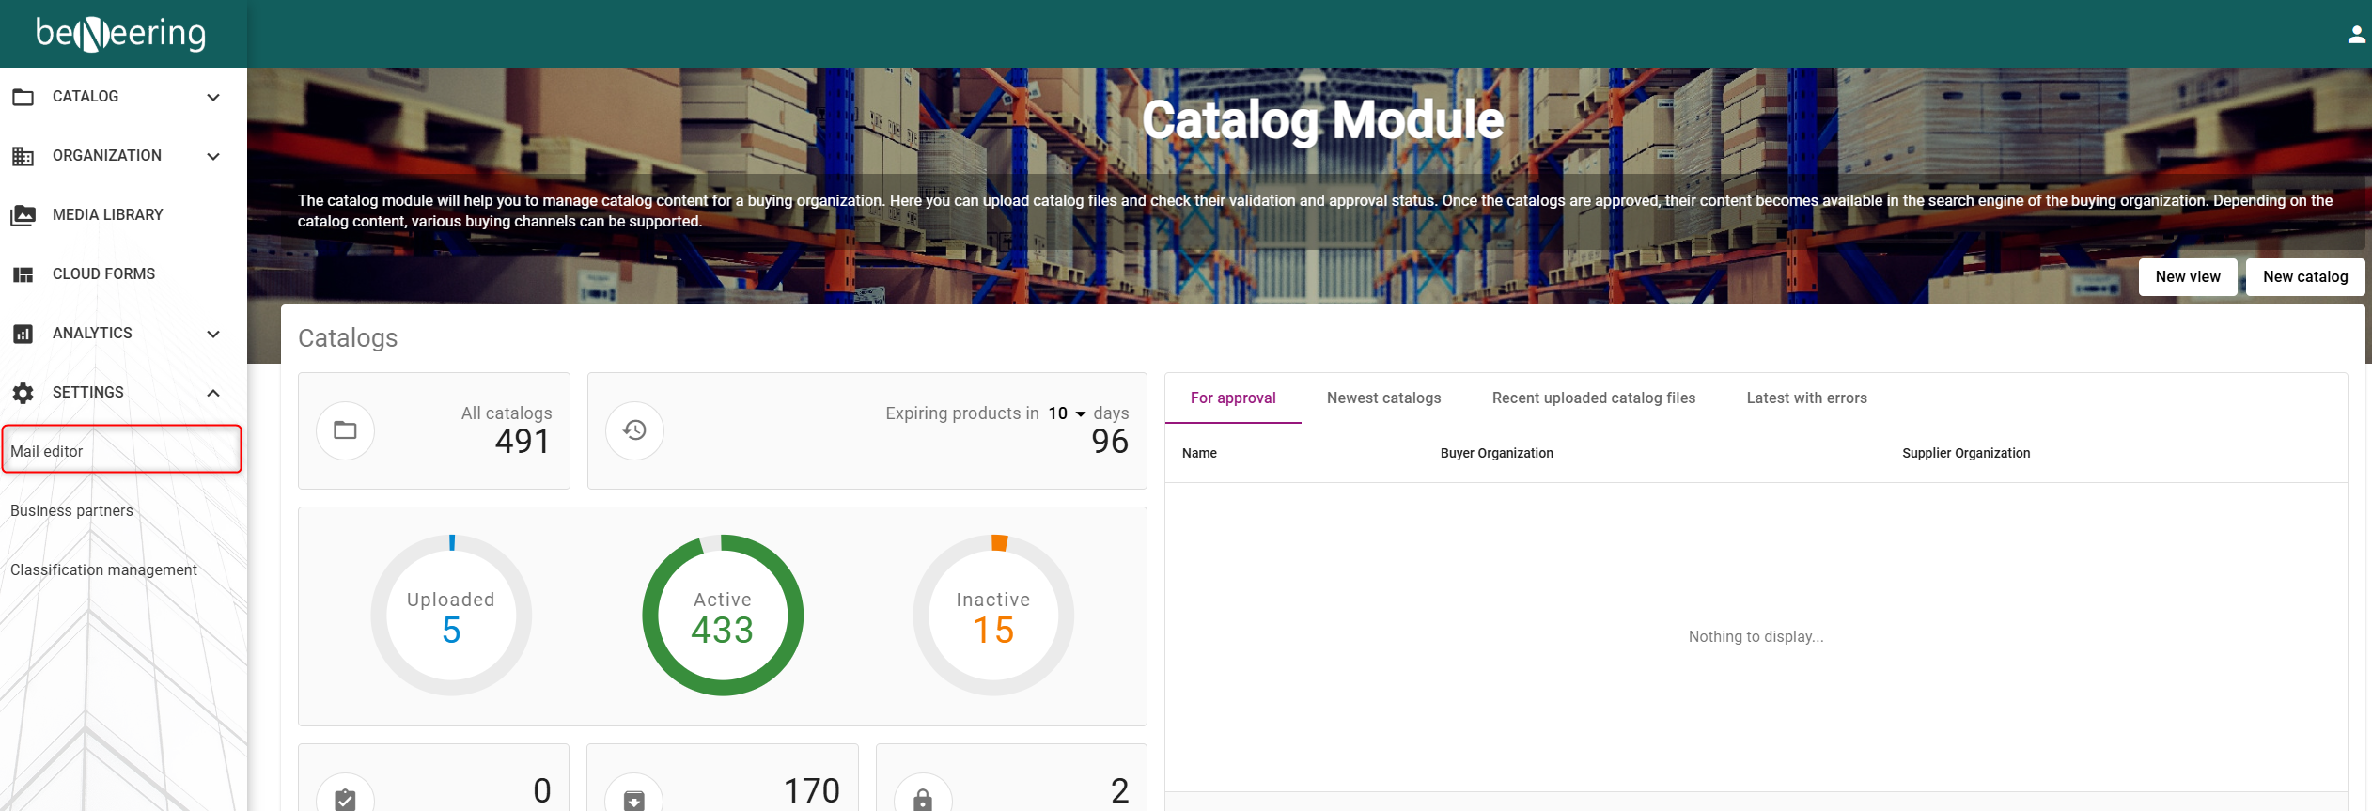
Task: Open Media Library via its image icon
Action: 23,215
